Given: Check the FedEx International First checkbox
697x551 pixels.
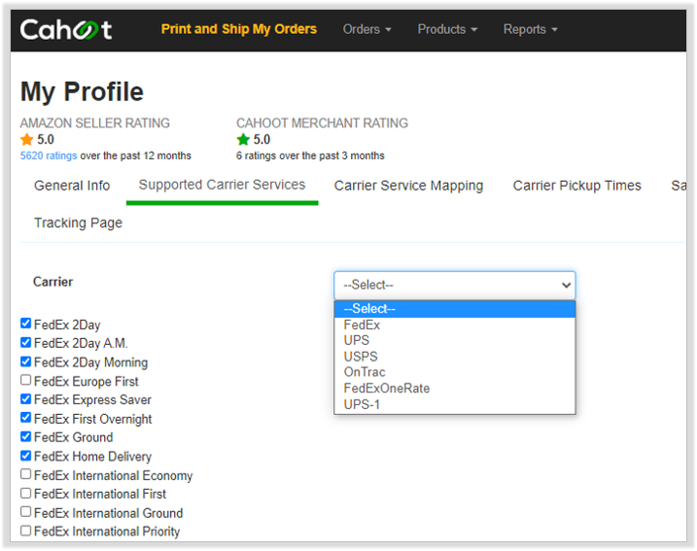Looking at the screenshot, I should tap(26, 493).
